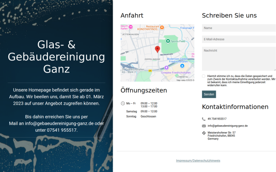The image size is (276, 172).
Task: Click into the Nachricht text area
Action: pyautogui.click(x=239, y=59)
